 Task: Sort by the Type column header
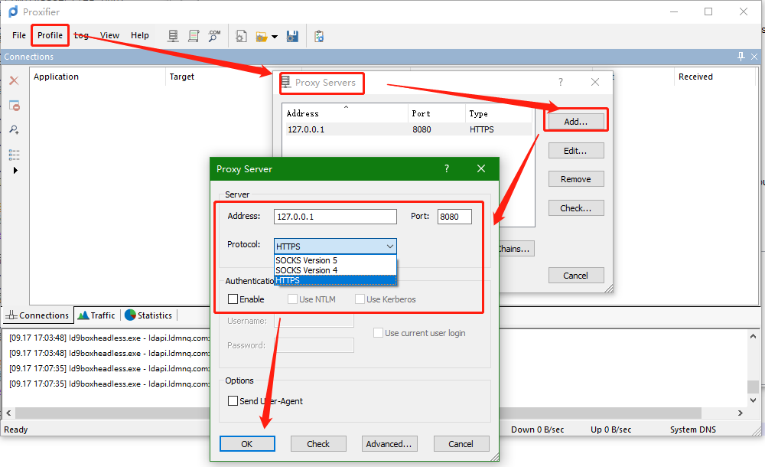tap(499, 113)
